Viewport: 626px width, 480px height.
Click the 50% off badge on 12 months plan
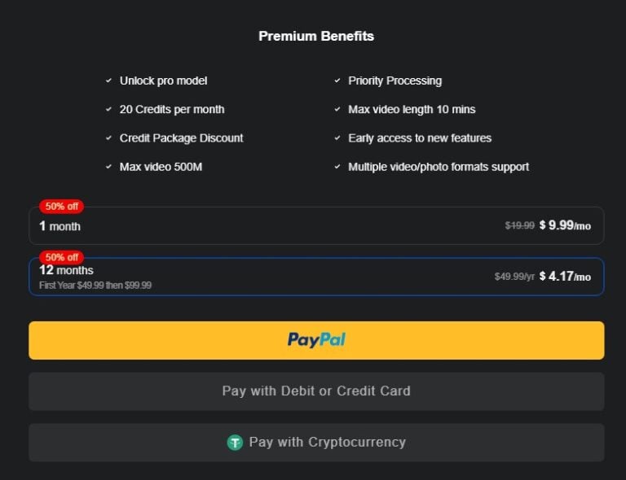pyautogui.click(x=61, y=258)
